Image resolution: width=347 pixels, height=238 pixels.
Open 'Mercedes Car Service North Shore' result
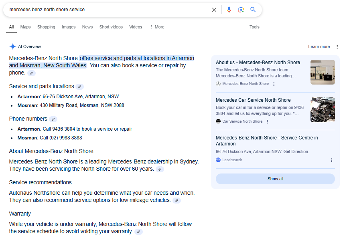click(x=253, y=100)
